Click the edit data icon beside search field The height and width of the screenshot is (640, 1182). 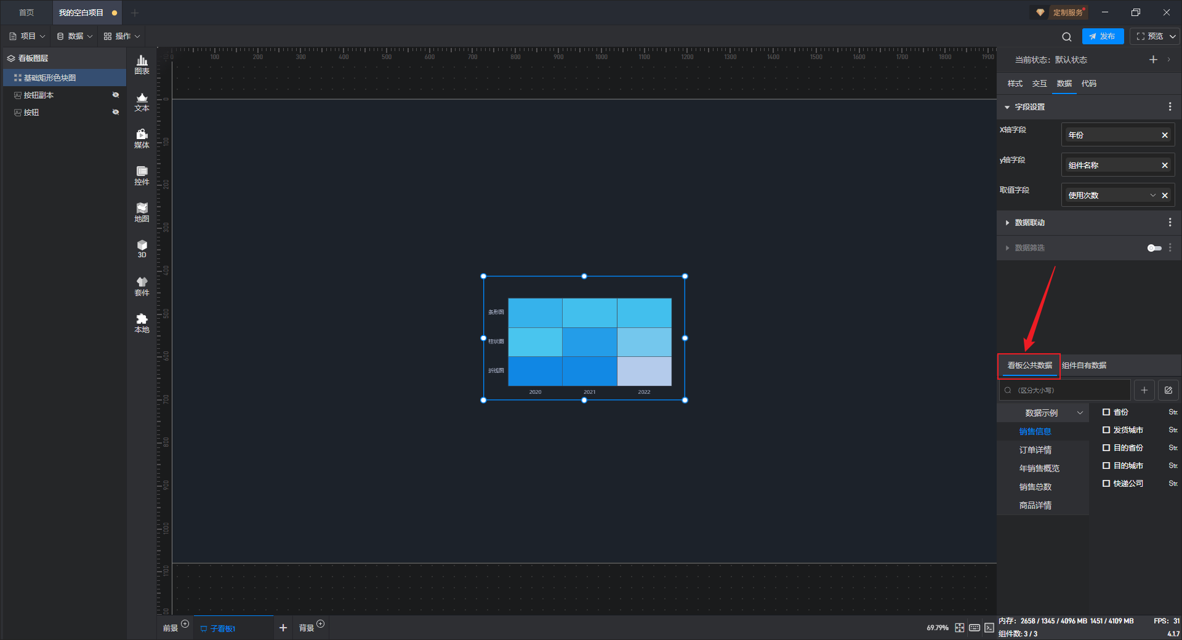coord(1168,390)
